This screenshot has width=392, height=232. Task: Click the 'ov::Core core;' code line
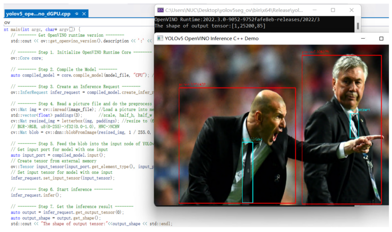(27, 58)
